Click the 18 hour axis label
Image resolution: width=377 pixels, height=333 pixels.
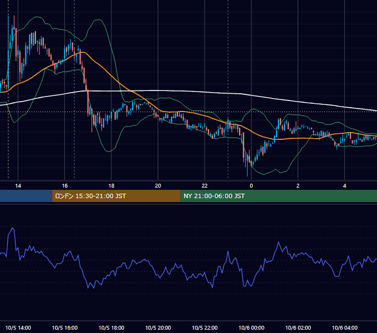111,186
